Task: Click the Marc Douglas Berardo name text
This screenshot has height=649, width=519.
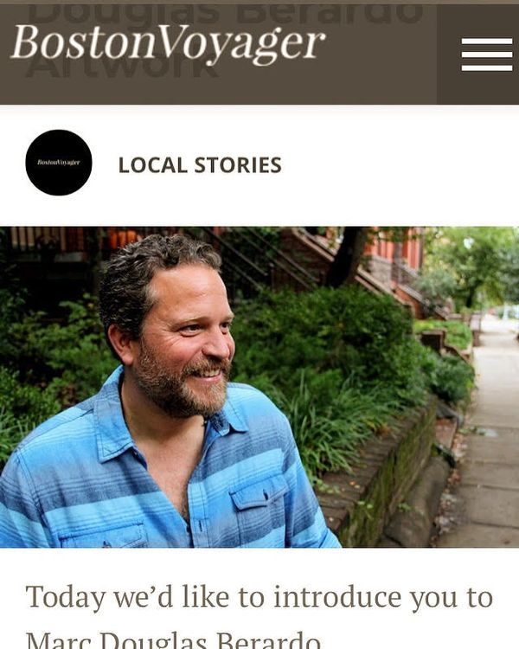Action: (x=173, y=639)
